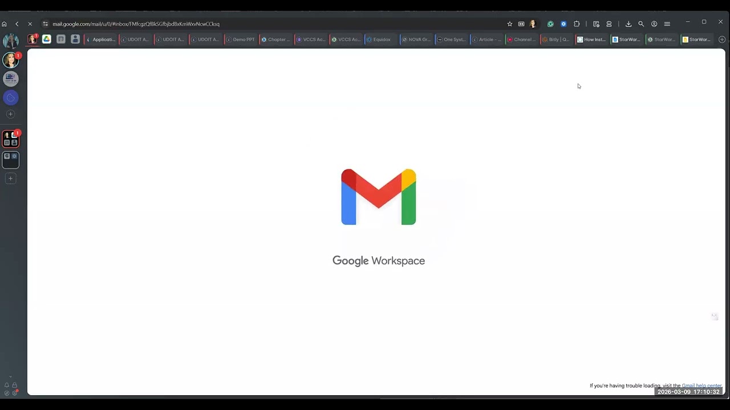This screenshot has height=410, width=730.
Task: Switch to the Equidox tab
Action: click(381, 39)
